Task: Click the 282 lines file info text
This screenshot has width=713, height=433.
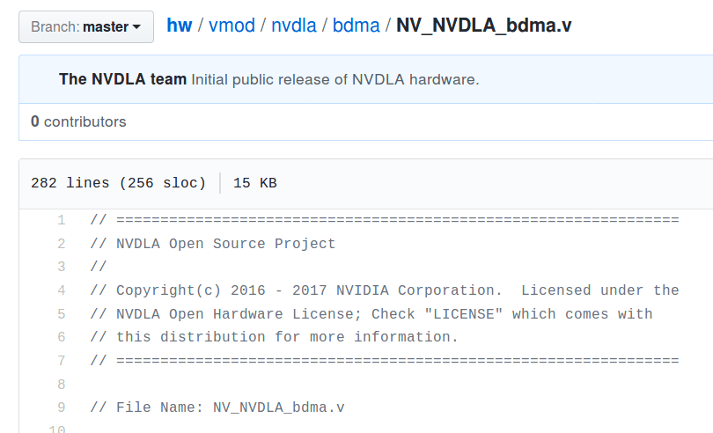Action: 118,183
